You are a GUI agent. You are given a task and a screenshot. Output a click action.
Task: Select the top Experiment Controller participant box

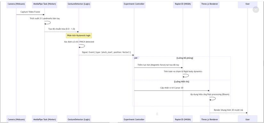[x=134, y=4]
